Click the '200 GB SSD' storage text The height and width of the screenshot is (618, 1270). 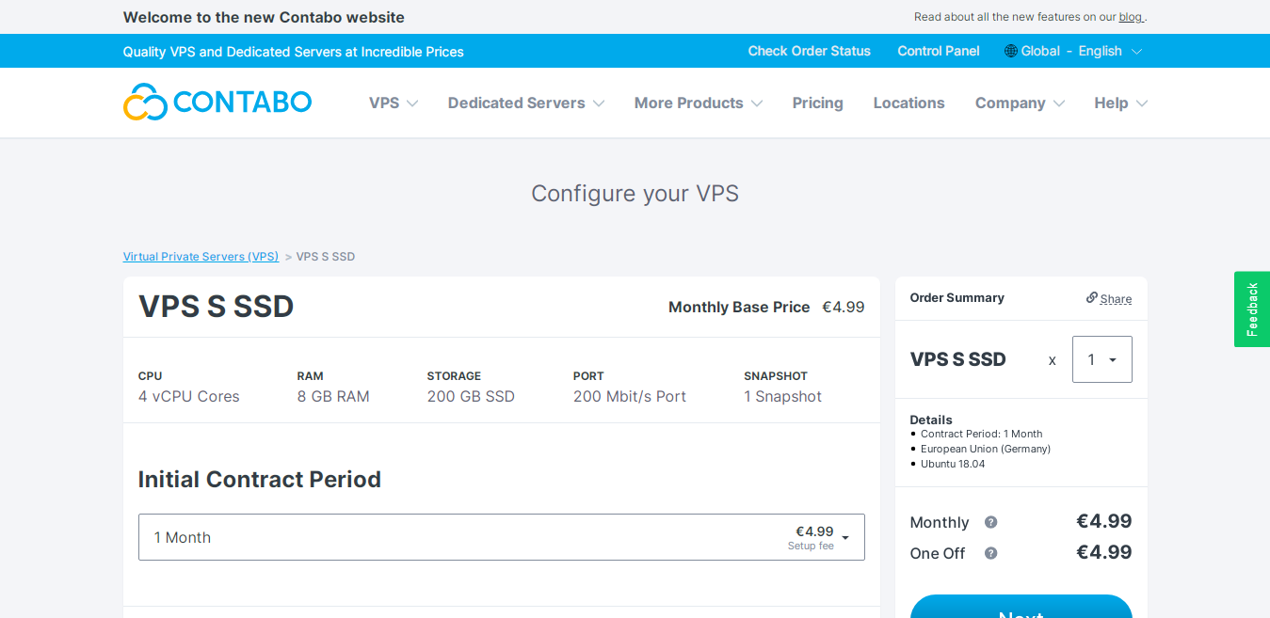coord(471,397)
